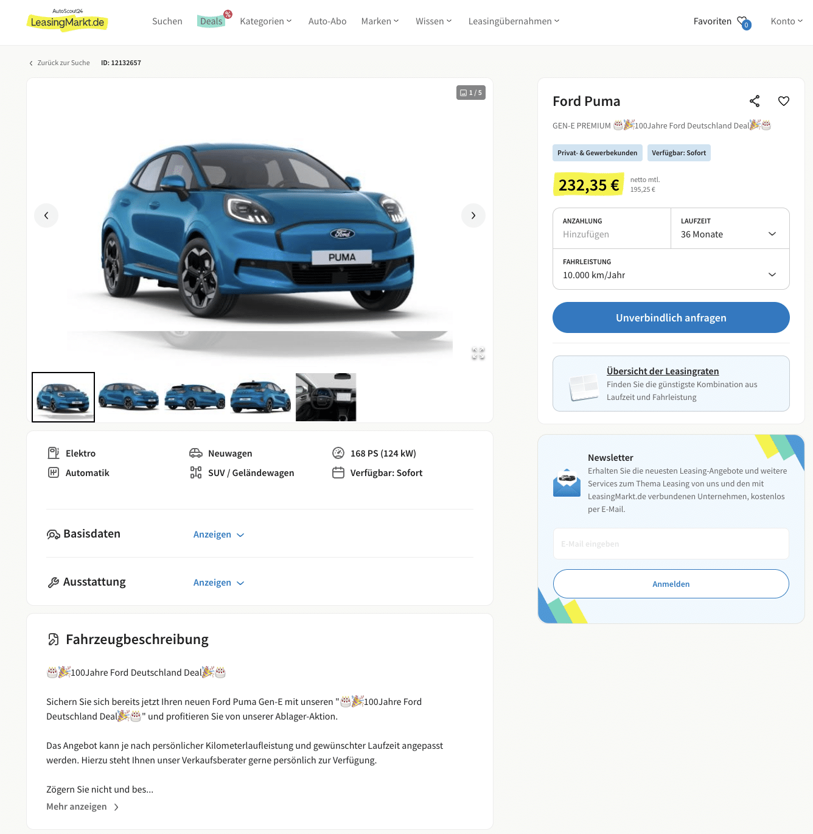The height and width of the screenshot is (834, 813).
Task: Open Übersicht der Leasingraten link
Action: [x=663, y=371]
